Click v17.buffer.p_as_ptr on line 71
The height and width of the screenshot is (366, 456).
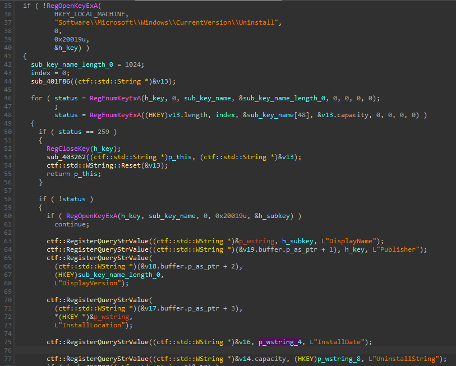[182, 308]
